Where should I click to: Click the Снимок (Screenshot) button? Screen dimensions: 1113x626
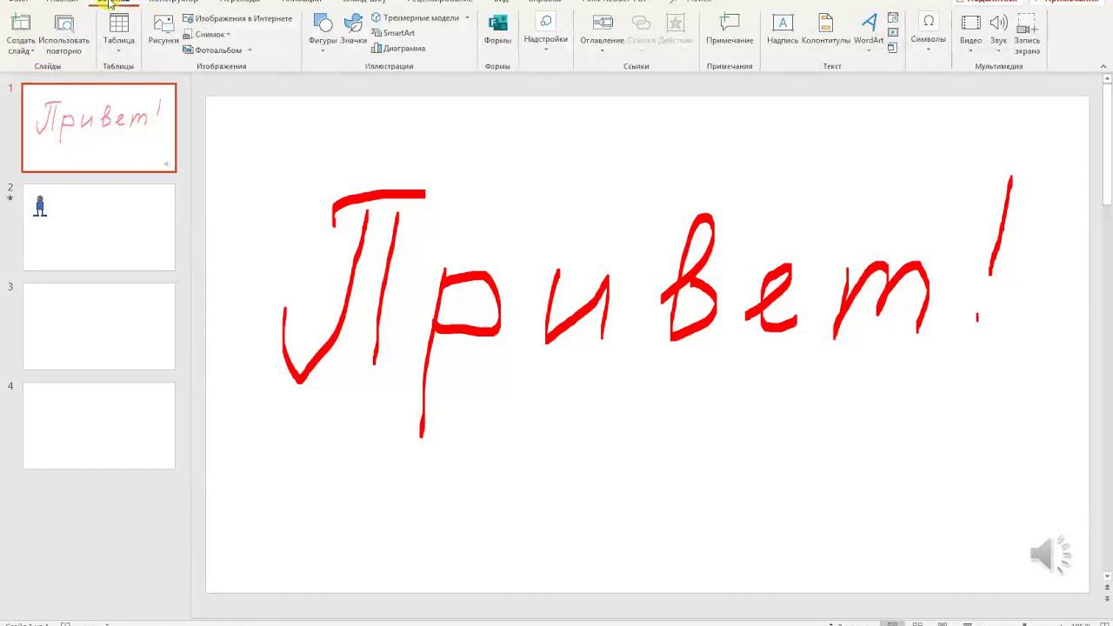click(x=207, y=34)
